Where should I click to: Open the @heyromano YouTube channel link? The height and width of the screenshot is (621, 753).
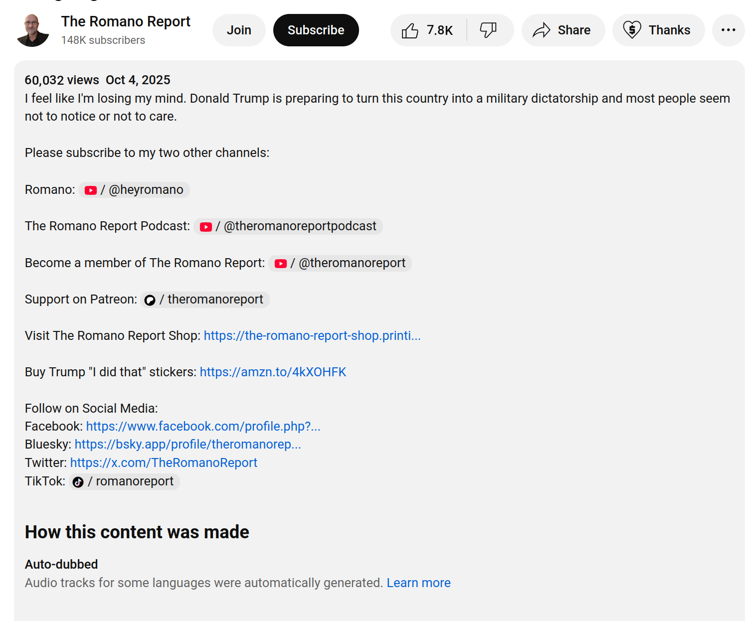[134, 190]
